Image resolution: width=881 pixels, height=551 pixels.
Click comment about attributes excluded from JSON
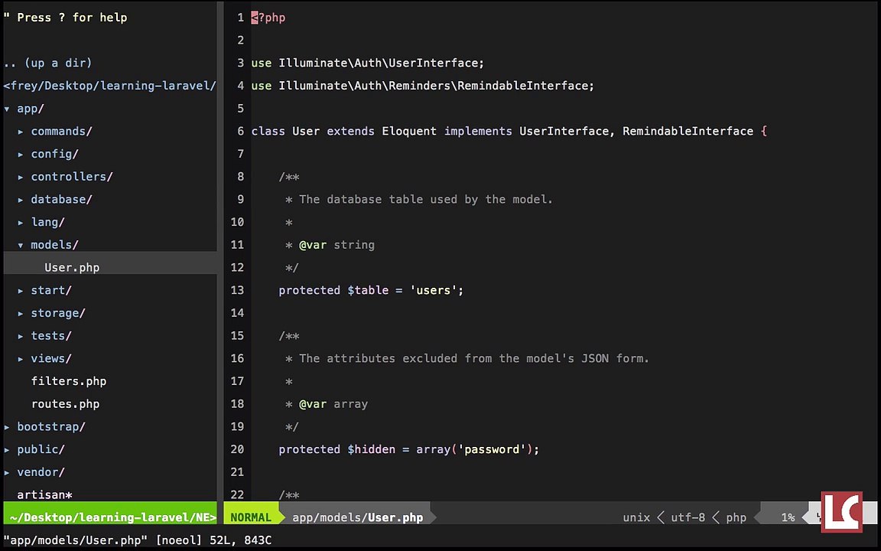click(473, 358)
